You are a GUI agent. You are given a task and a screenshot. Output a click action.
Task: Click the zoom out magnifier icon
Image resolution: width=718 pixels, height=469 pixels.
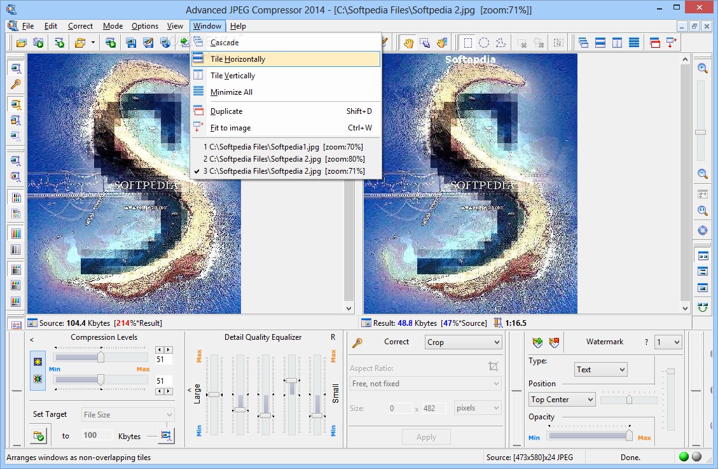coord(703,174)
